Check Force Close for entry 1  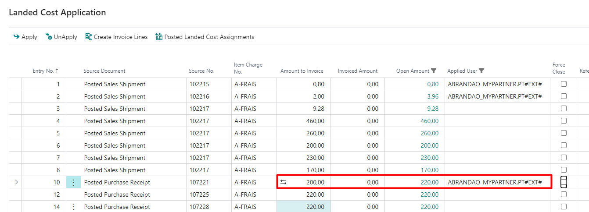[564, 84]
